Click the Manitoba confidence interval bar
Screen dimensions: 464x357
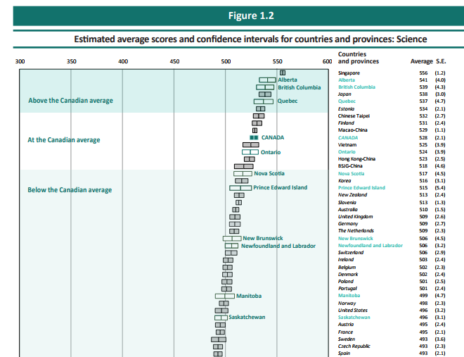224,296
